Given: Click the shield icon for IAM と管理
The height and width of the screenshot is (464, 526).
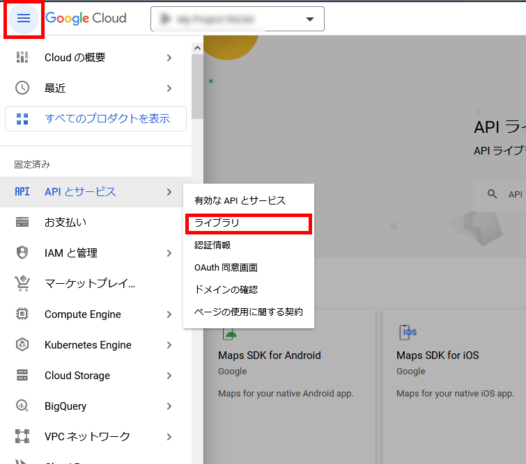Looking at the screenshot, I should point(22,253).
